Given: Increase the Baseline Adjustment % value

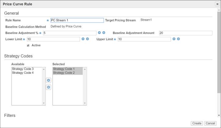Looking at the screenshot, I should point(100,33).
